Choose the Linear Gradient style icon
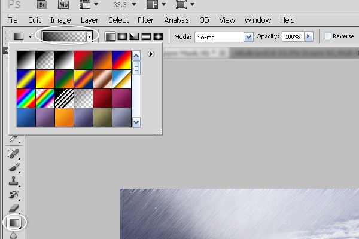The image size is (359, 239). click(x=111, y=36)
